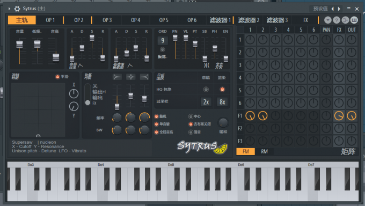Select next preset with right arrow
Viewport: 365px width, 206px height.
(339, 9)
